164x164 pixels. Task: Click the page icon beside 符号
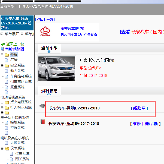pyautogui.click(x=7, y=60)
